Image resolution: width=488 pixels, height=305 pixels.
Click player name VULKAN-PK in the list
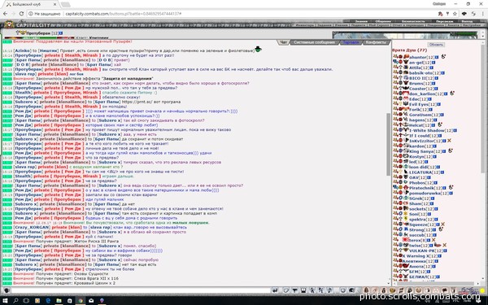(421, 251)
